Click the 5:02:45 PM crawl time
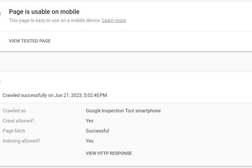This screenshot has width=252, height=168. [x=95, y=95]
